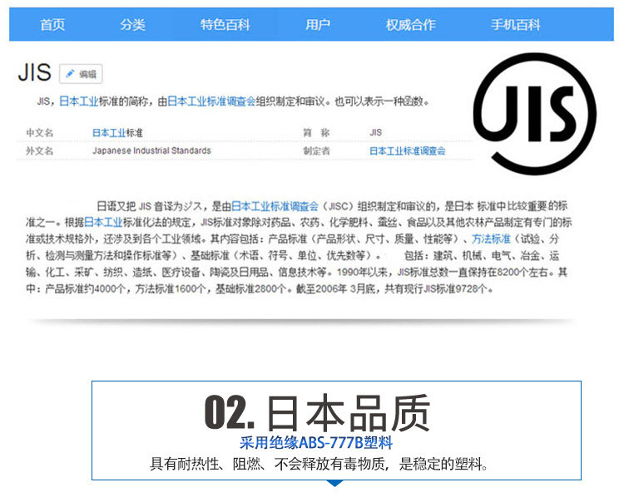Click the pencil icon beside 编辑

click(70, 74)
